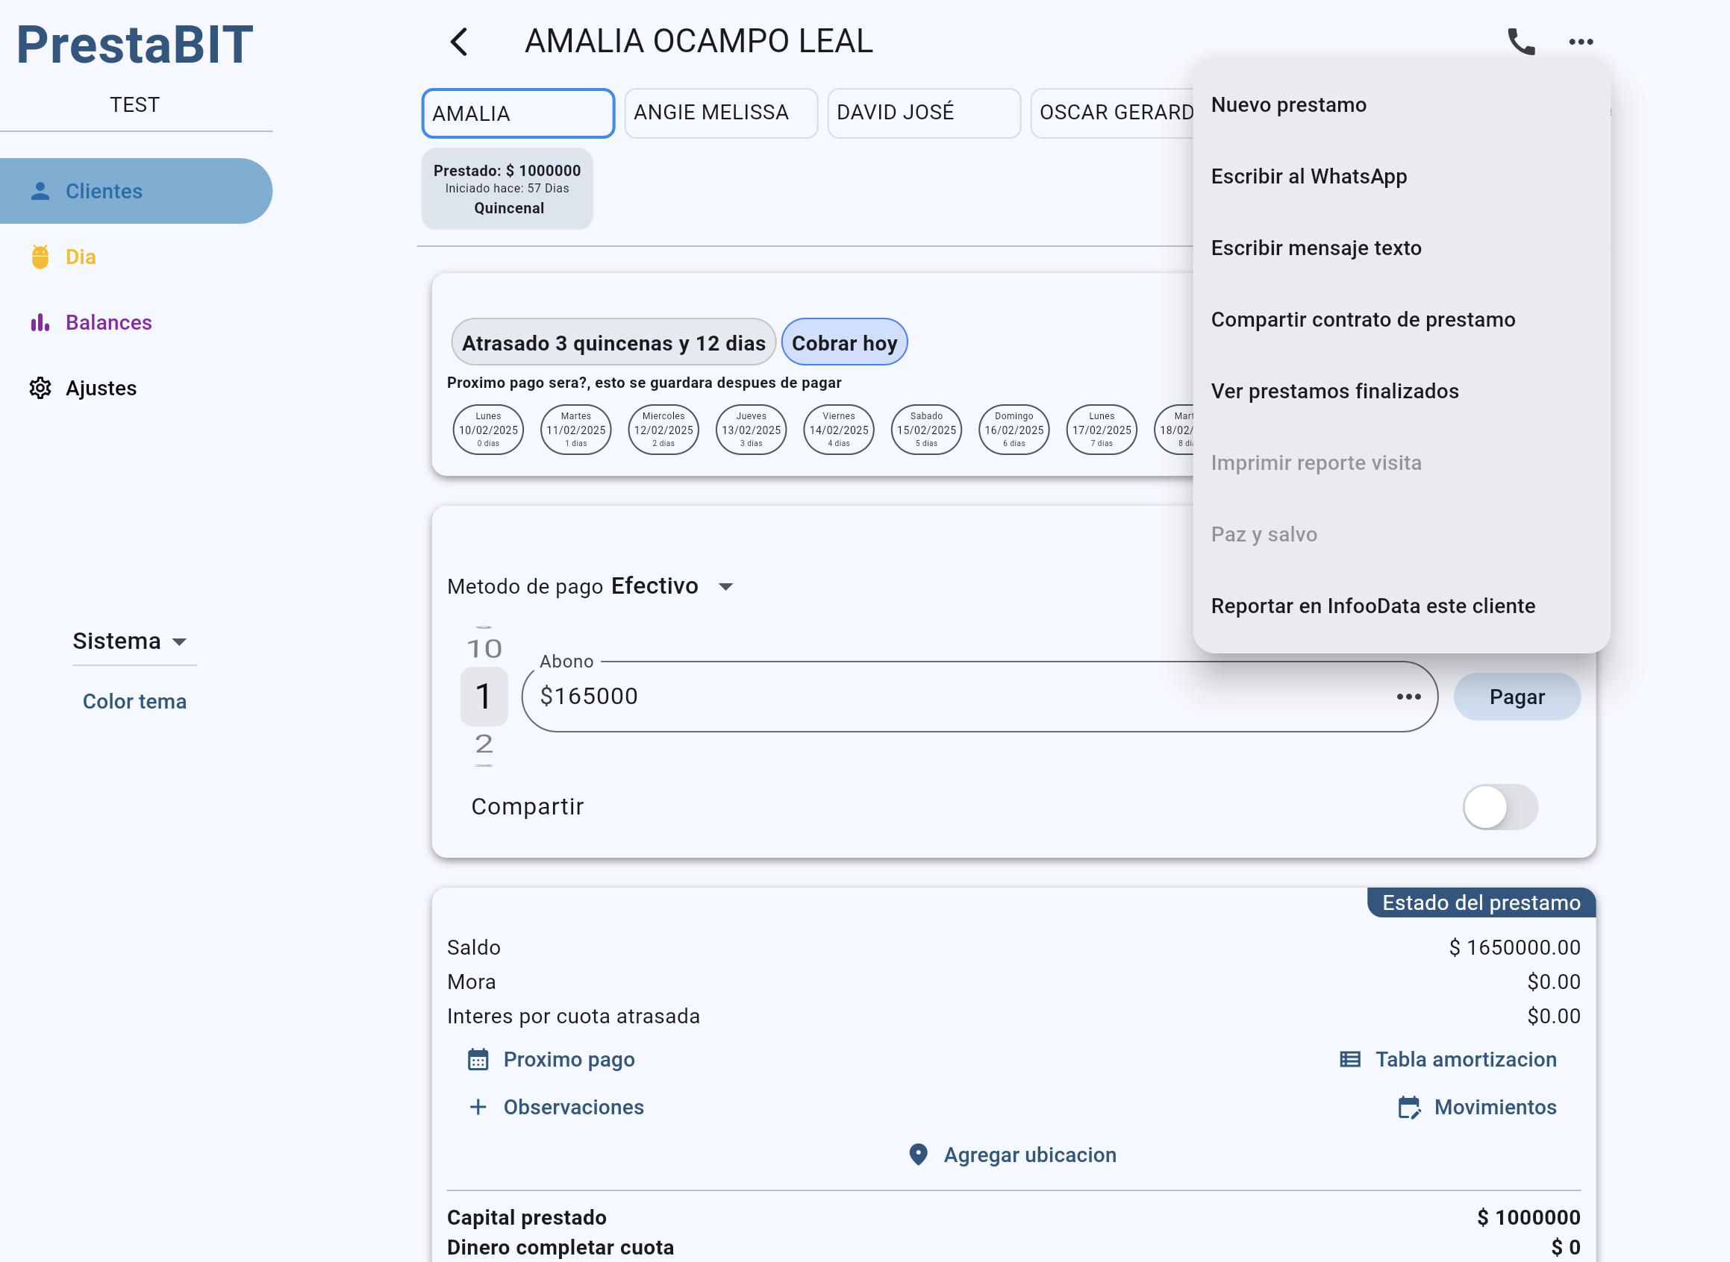
Task: Click Agregar ubicacion location pin
Action: point(918,1155)
